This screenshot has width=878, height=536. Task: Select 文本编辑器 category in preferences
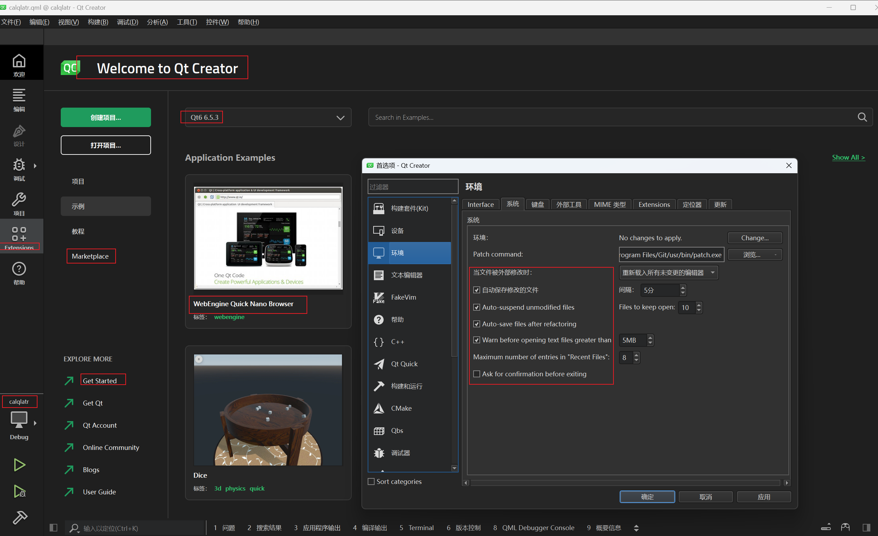point(409,275)
